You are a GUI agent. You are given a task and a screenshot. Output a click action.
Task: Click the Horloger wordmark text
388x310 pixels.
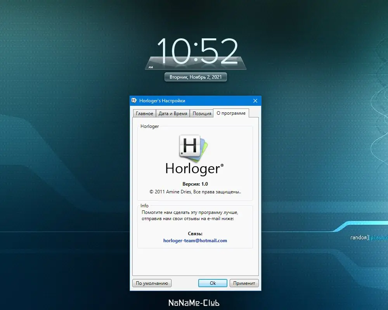[x=194, y=169]
